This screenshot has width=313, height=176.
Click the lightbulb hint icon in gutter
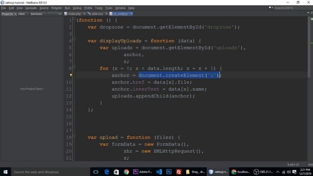click(70, 75)
